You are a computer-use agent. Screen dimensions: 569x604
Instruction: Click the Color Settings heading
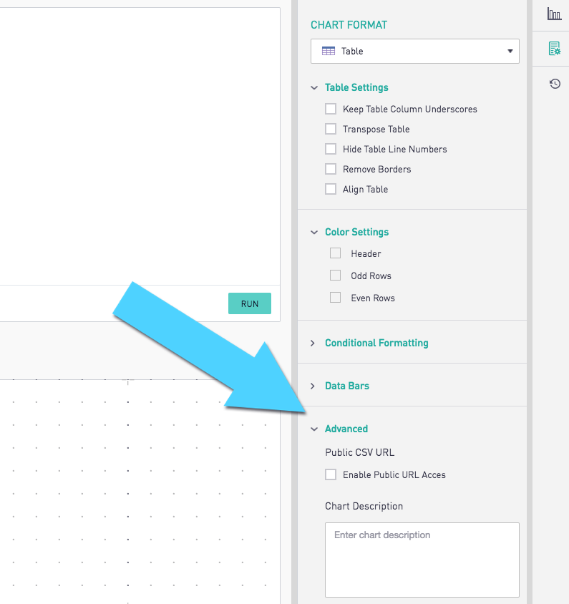coord(356,233)
